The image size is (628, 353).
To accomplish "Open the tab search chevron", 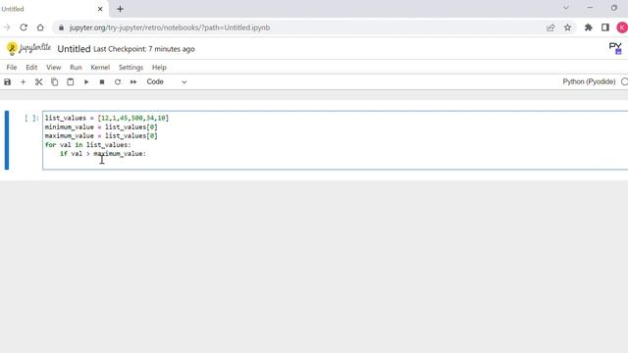I will pos(566,8).
